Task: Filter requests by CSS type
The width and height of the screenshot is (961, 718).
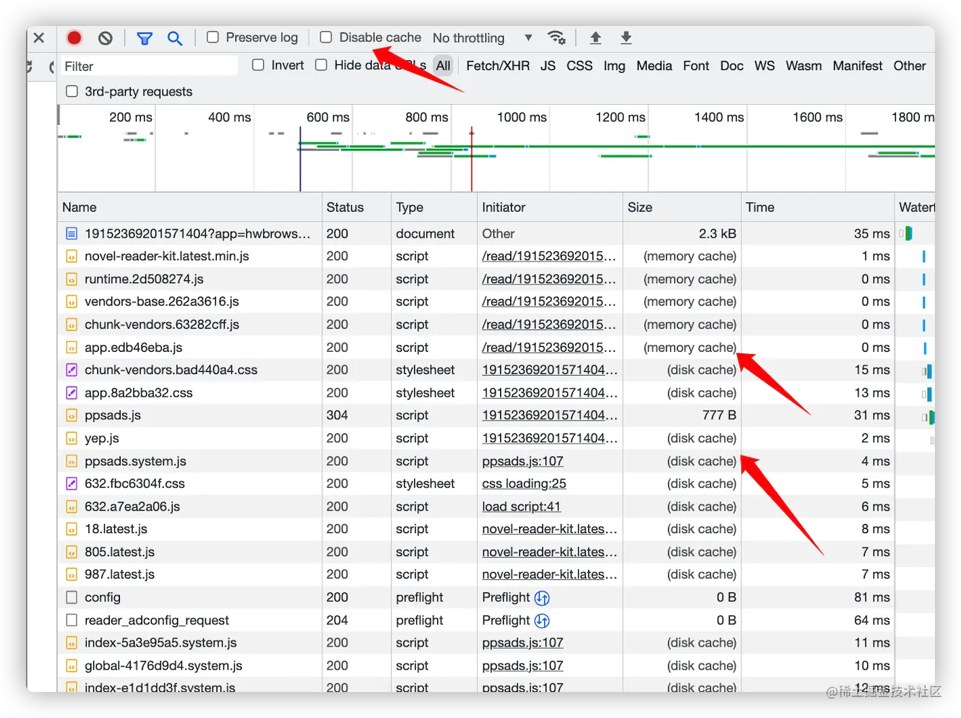Action: pyautogui.click(x=579, y=66)
